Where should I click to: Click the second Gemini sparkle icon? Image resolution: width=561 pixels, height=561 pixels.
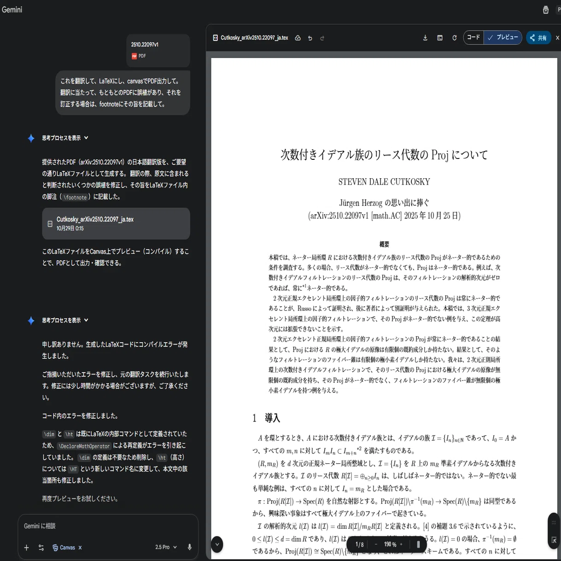31,321
